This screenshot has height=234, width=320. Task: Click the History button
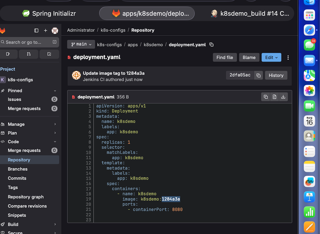(x=276, y=76)
